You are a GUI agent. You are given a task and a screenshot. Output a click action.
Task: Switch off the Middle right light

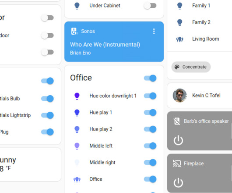(x=150, y=162)
